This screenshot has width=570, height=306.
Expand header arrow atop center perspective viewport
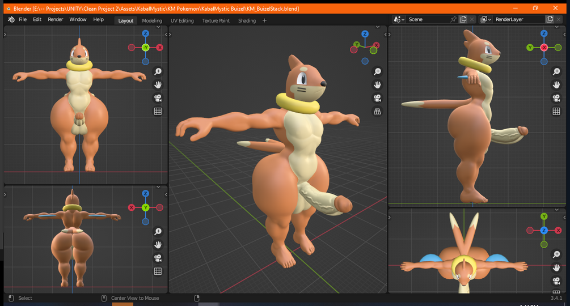coord(378,27)
